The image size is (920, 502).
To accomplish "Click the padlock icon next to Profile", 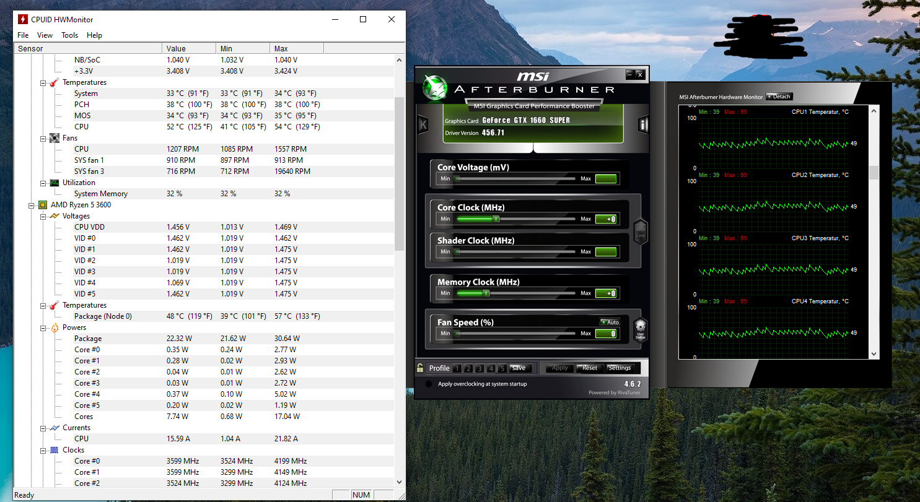I will [x=420, y=368].
